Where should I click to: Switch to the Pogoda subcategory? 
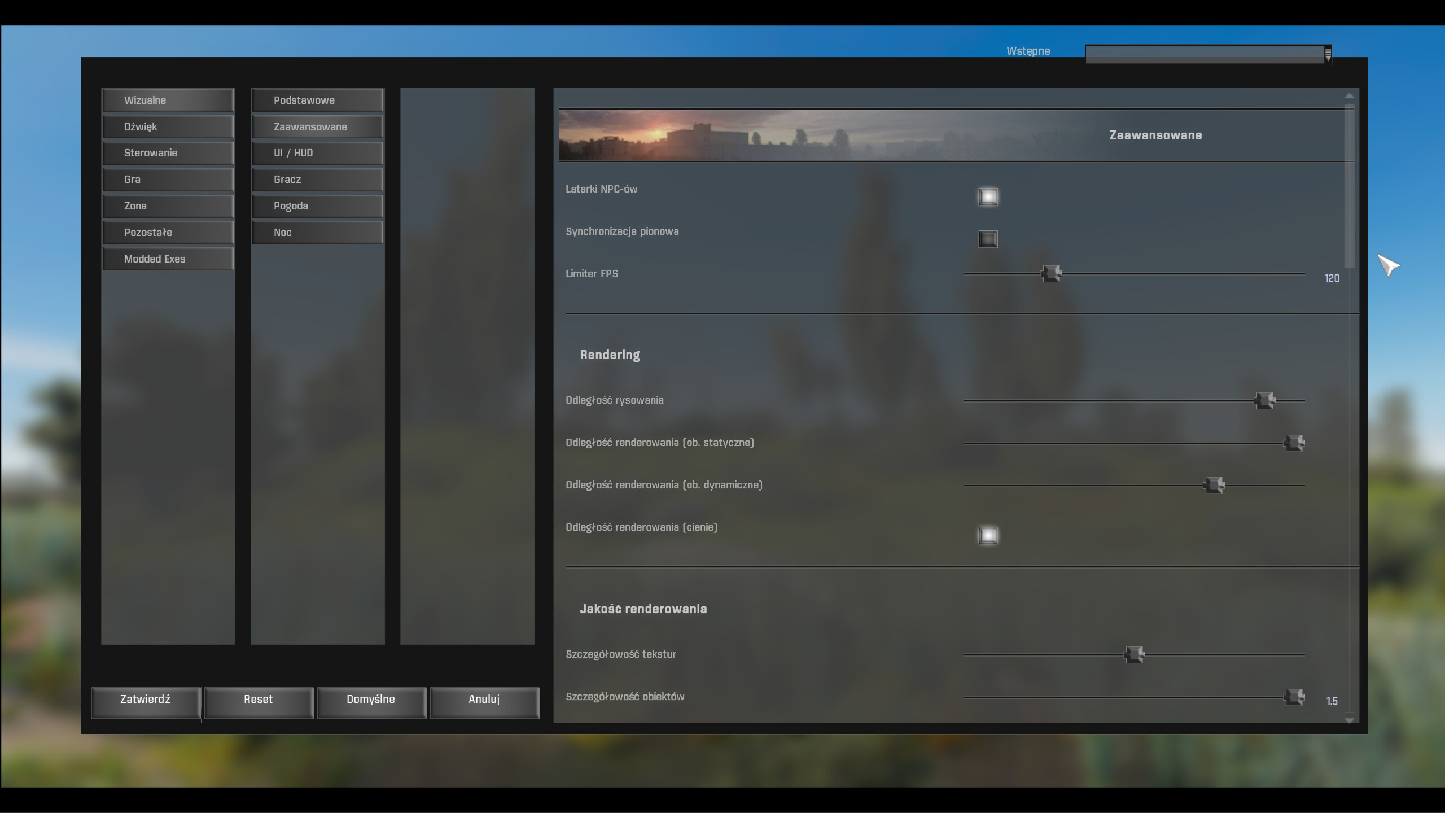(x=317, y=206)
